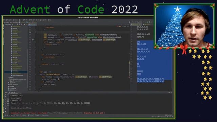Screen dimensions: 217x122
Task: Select the Day13Kt tab in Run panel
Action: click(x=13, y=92)
